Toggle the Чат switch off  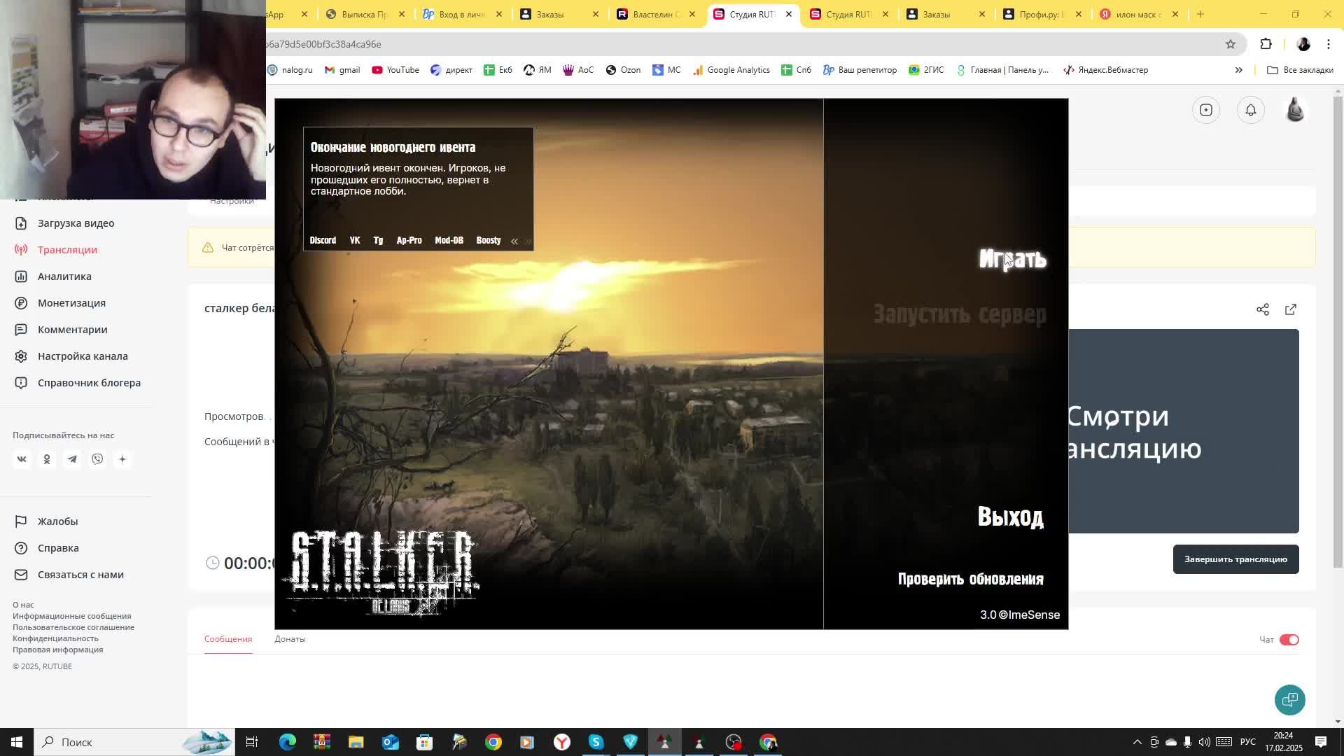[1289, 640]
